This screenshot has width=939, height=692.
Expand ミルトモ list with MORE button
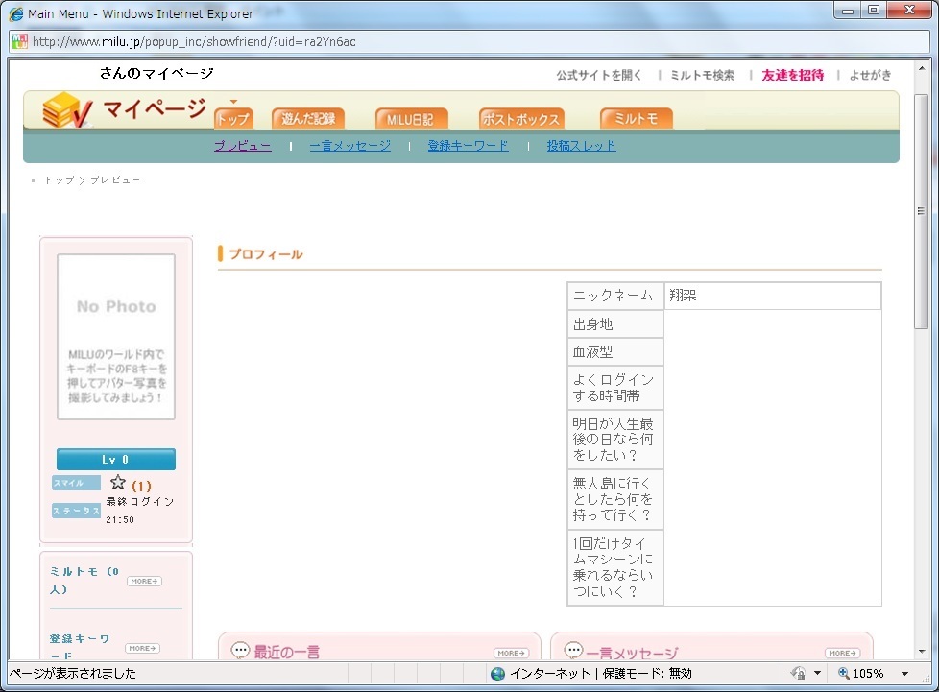[x=144, y=581]
